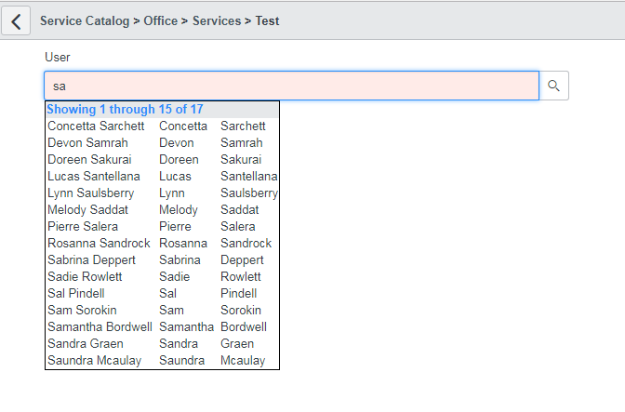Viewport: 625px width, 412px height.
Task: Click the User reference input field
Action: tap(291, 86)
